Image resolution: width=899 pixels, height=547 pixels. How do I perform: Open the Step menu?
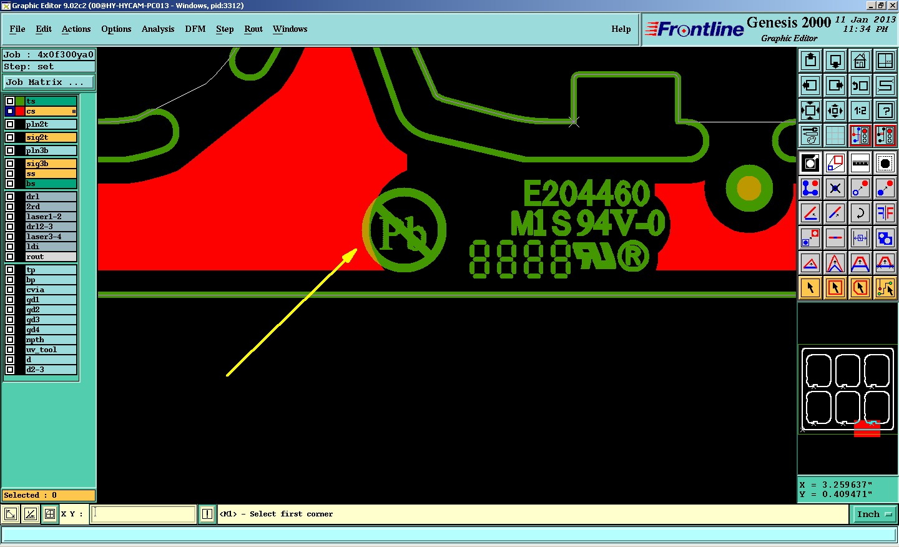[225, 29]
